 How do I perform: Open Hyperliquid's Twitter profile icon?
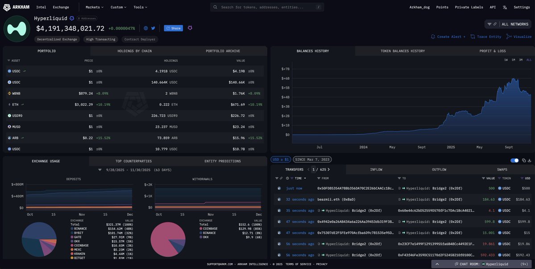(x=153, y=28)
